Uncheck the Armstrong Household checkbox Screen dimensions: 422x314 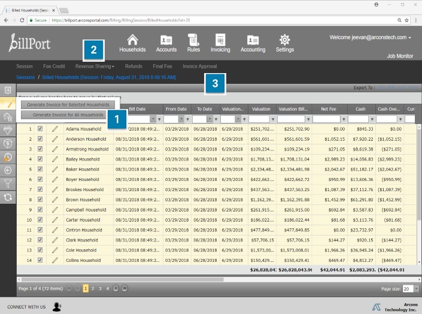[x=40, y=149]
